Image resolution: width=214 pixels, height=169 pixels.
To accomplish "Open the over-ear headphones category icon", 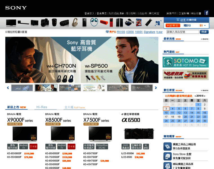I will 75,23.
